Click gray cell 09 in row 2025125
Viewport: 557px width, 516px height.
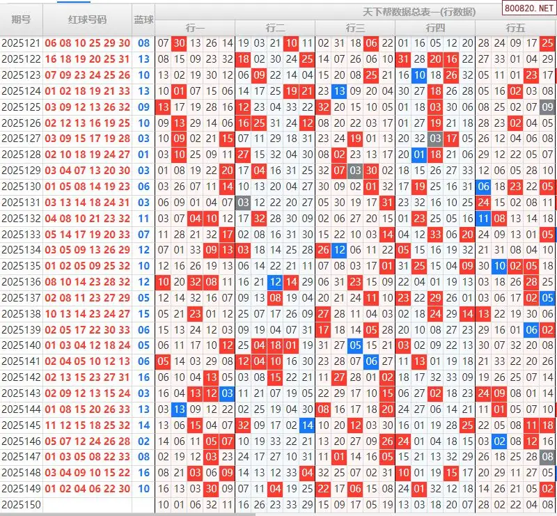[x=548, y=107]
